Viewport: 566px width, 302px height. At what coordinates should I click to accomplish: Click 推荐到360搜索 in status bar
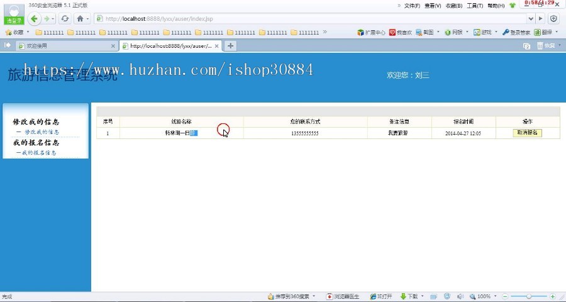[x=289, y=296]
